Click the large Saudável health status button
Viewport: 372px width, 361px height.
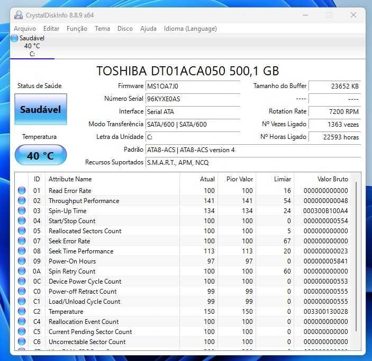[x=41, y=109]
